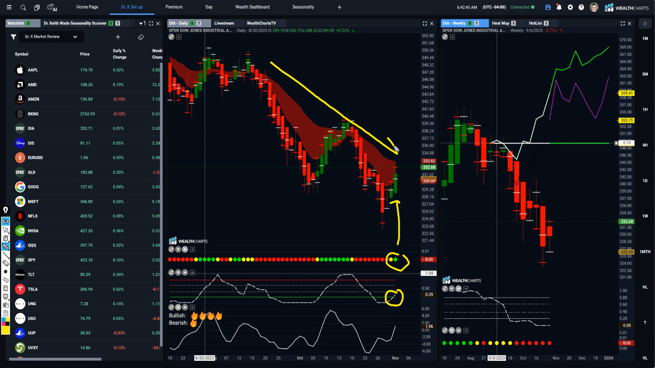The height and width of the screenshot is (368, 655).
Task: Open the search magnifier
Action: point(23,7)
